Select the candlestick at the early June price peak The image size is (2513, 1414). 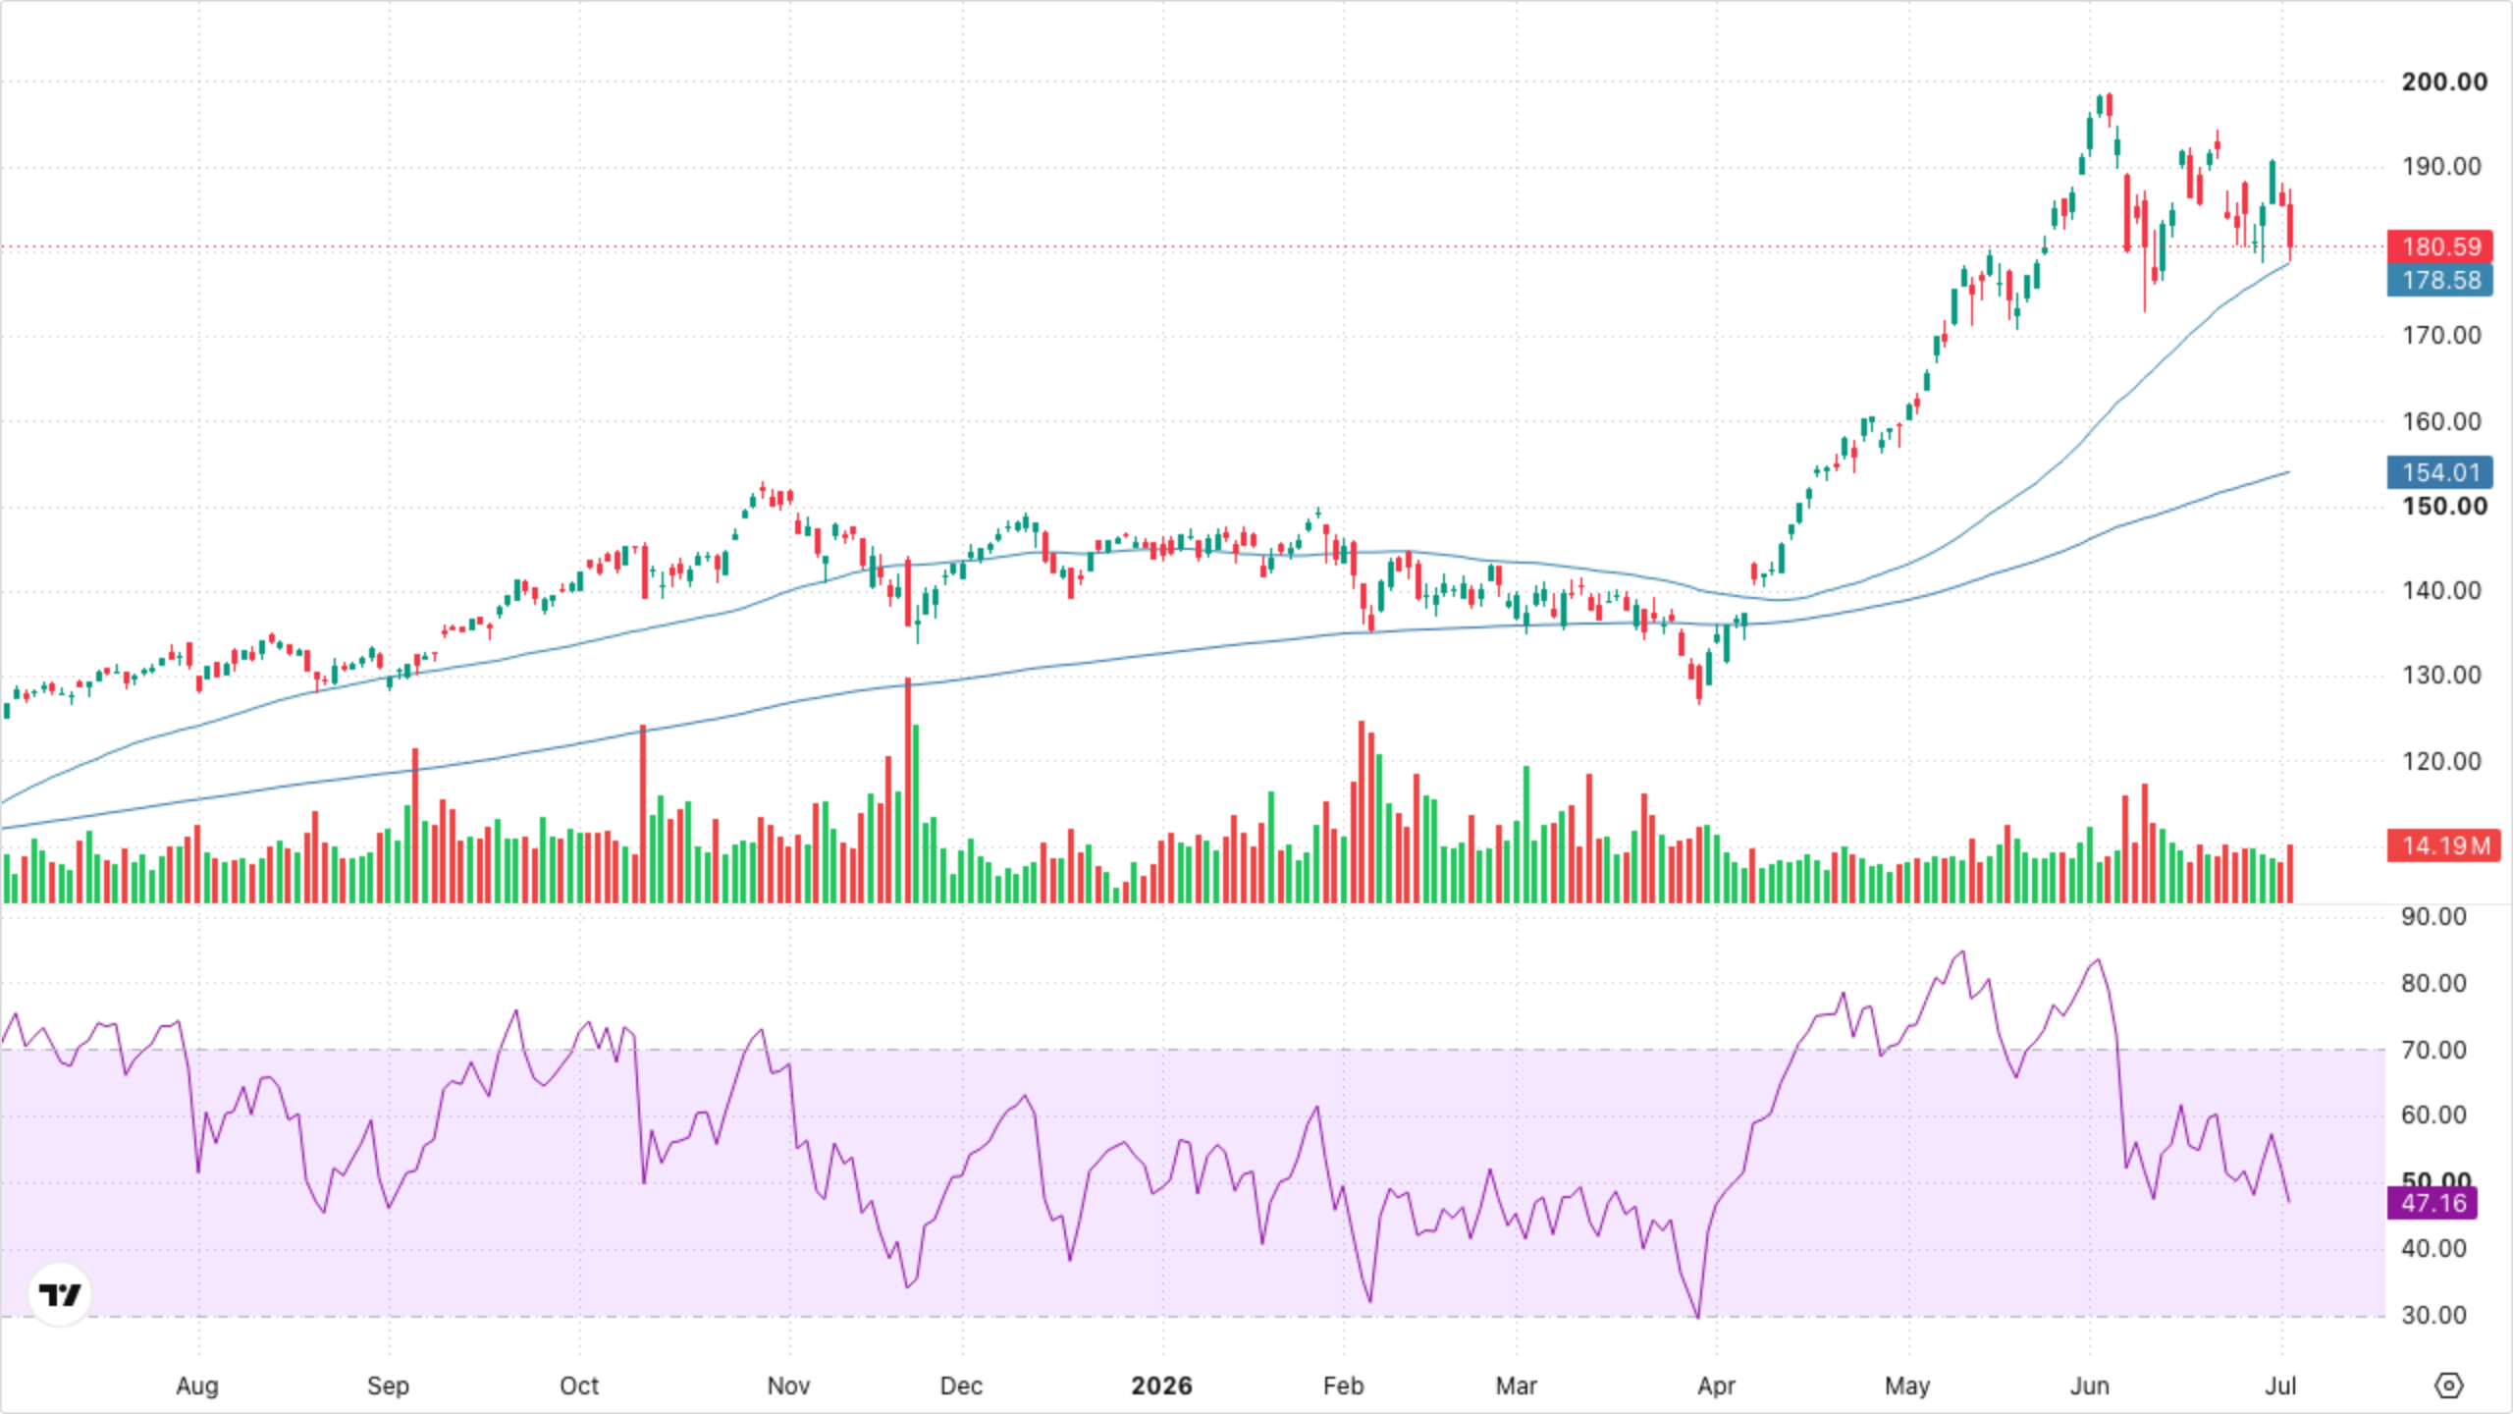point(2109,108)
